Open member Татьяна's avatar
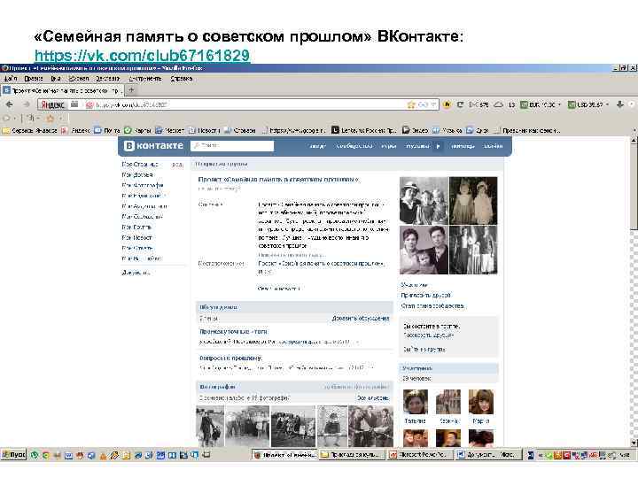The height and width of the screenshot is (478, 638). 416,402
